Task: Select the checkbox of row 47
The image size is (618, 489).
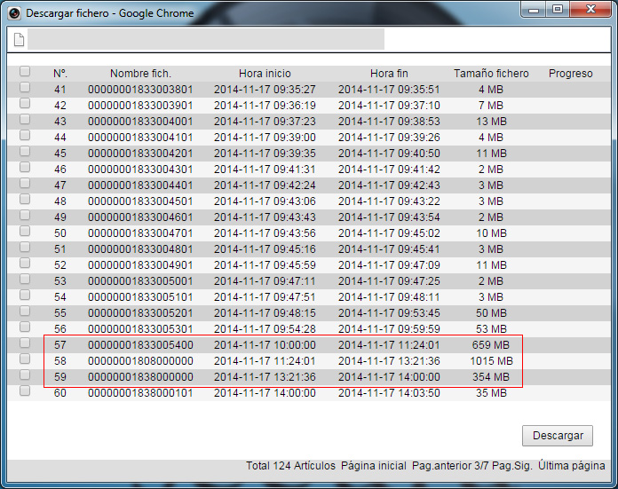Action: pyautogui.click(x=25, y=183)
